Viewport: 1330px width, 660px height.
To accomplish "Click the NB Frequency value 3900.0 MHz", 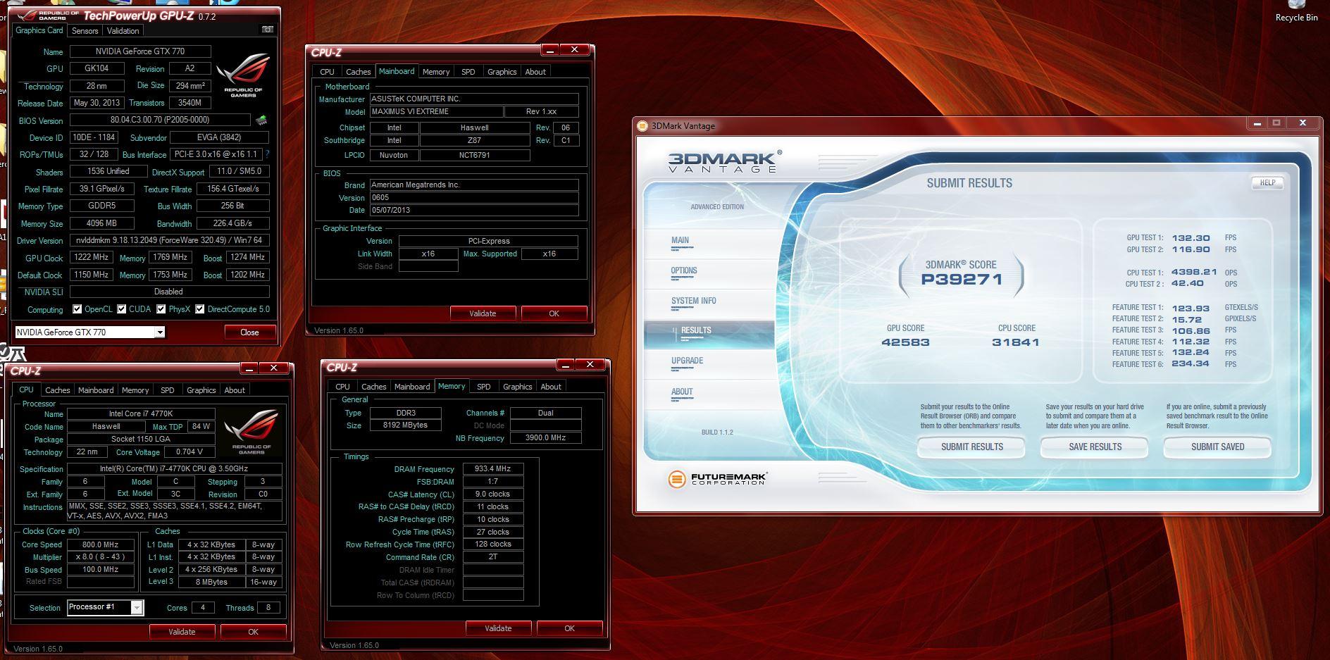I will tap(546, 438).
